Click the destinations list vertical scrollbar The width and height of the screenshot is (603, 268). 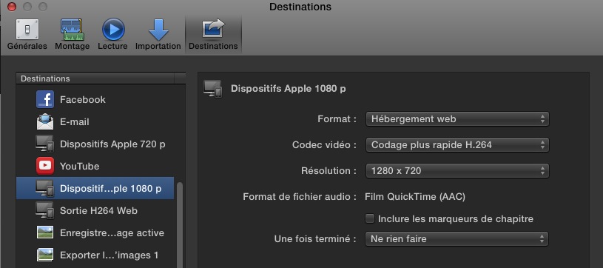pos(180,225)
